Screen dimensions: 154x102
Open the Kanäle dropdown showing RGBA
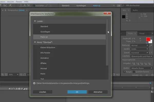click(x=140, y=49)
